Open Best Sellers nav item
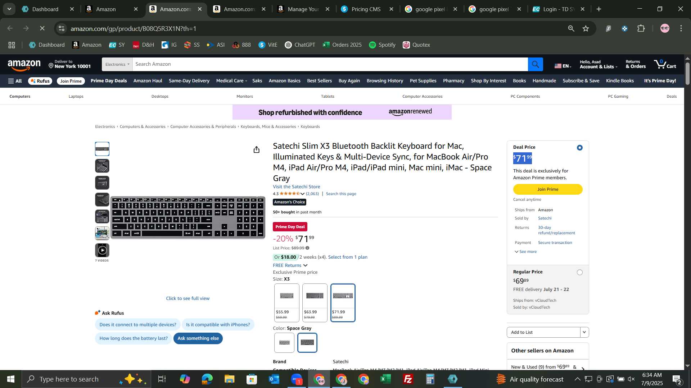This screenshot has width=691, height=388. [319, 81]
